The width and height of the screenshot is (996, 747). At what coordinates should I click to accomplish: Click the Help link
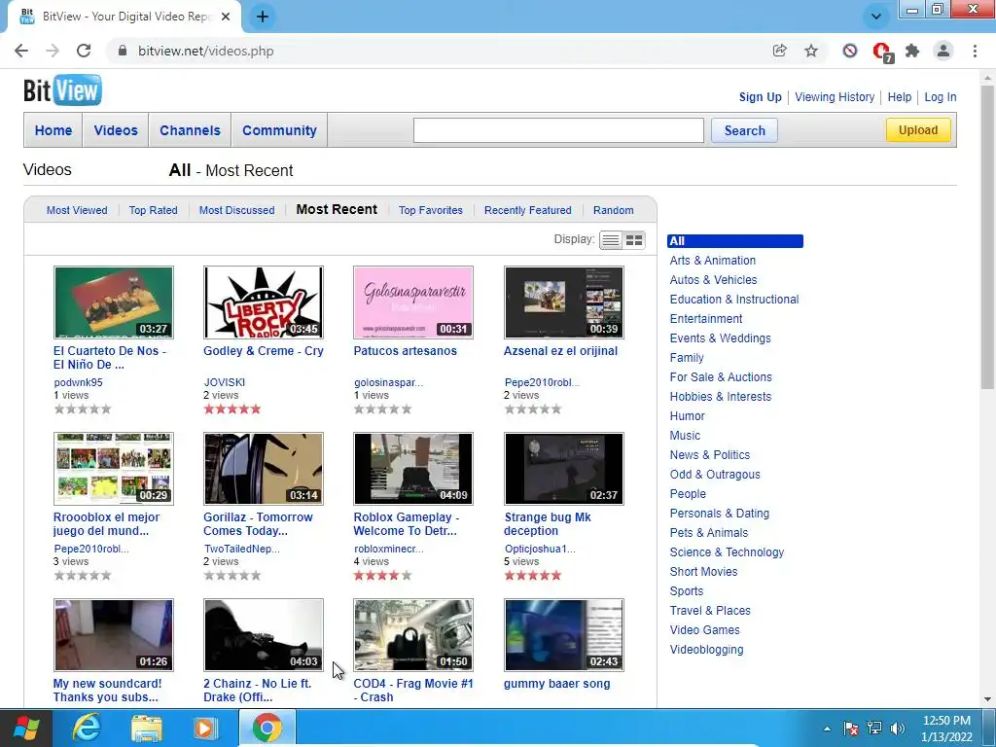tap(900, 97)
